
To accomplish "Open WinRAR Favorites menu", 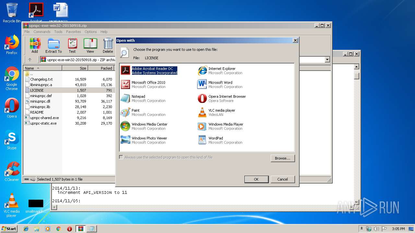I will 74,32.
